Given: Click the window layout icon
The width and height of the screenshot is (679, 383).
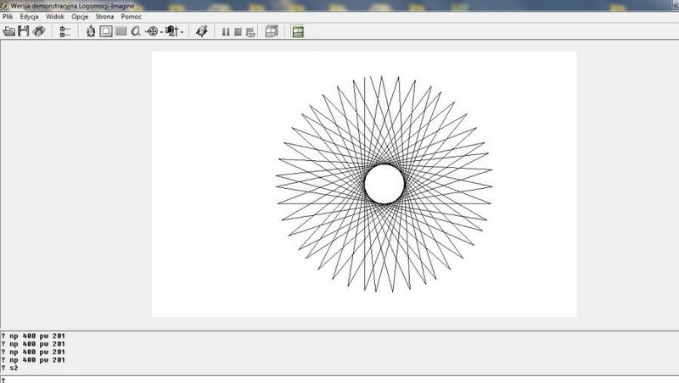Looking at the screenshot, I should click(272, 31).
